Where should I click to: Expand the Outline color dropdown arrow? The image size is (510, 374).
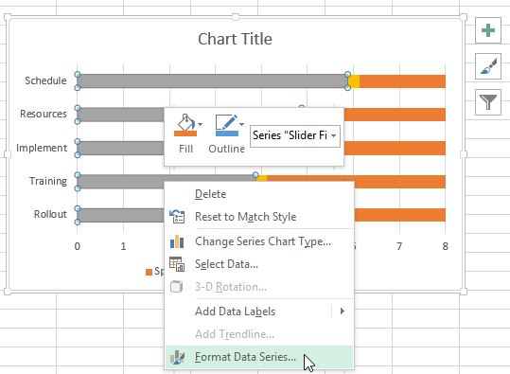[241, 124]
